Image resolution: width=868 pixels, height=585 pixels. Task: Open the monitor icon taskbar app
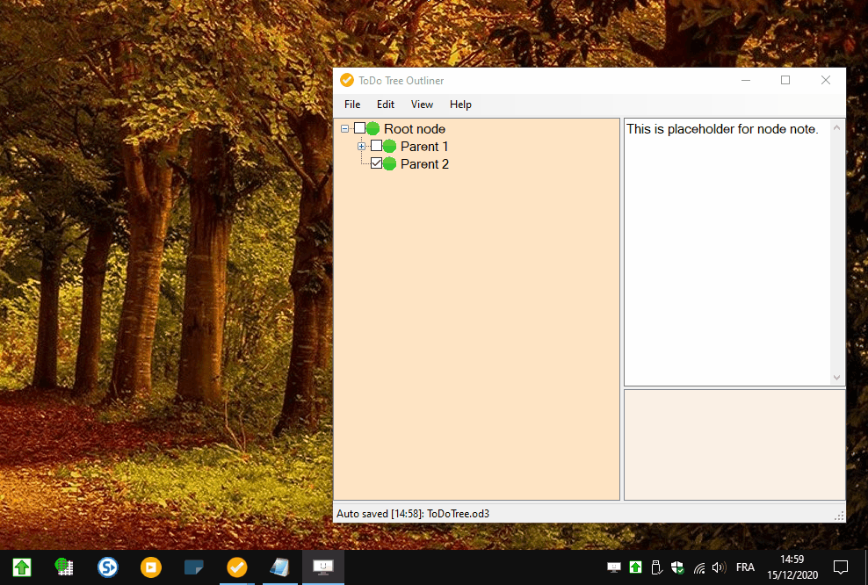click(322, 567)
